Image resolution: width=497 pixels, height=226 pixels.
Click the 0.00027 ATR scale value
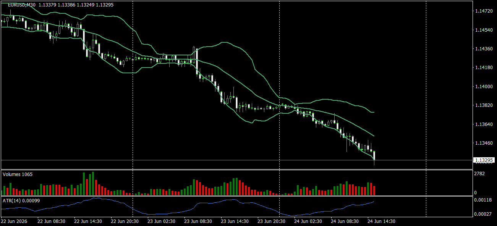[x=483, y=214]
